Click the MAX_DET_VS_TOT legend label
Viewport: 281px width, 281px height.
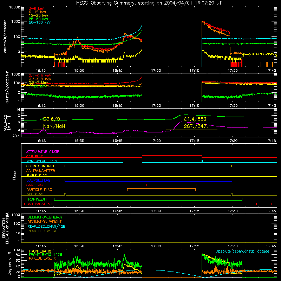click(44, 258)
